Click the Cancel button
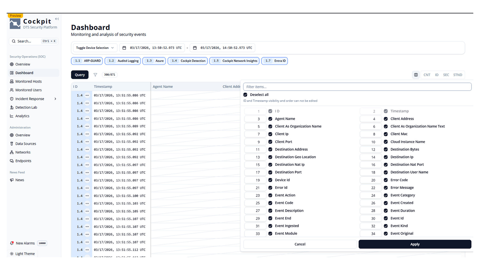The width and height of the screenshot is (480, 270). point(300,244)
